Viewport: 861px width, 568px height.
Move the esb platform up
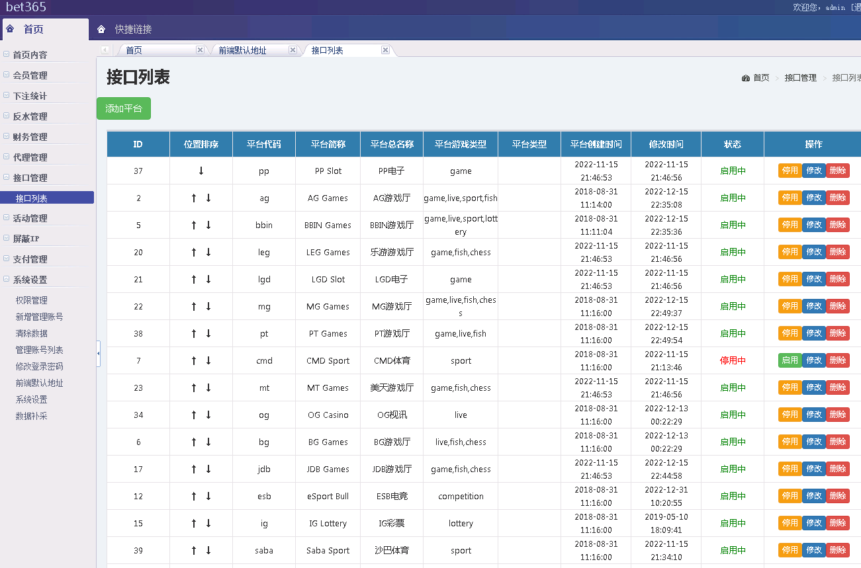tap(194, 496)
